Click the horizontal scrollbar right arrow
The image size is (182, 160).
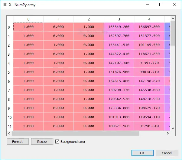[x=168, y=134]
